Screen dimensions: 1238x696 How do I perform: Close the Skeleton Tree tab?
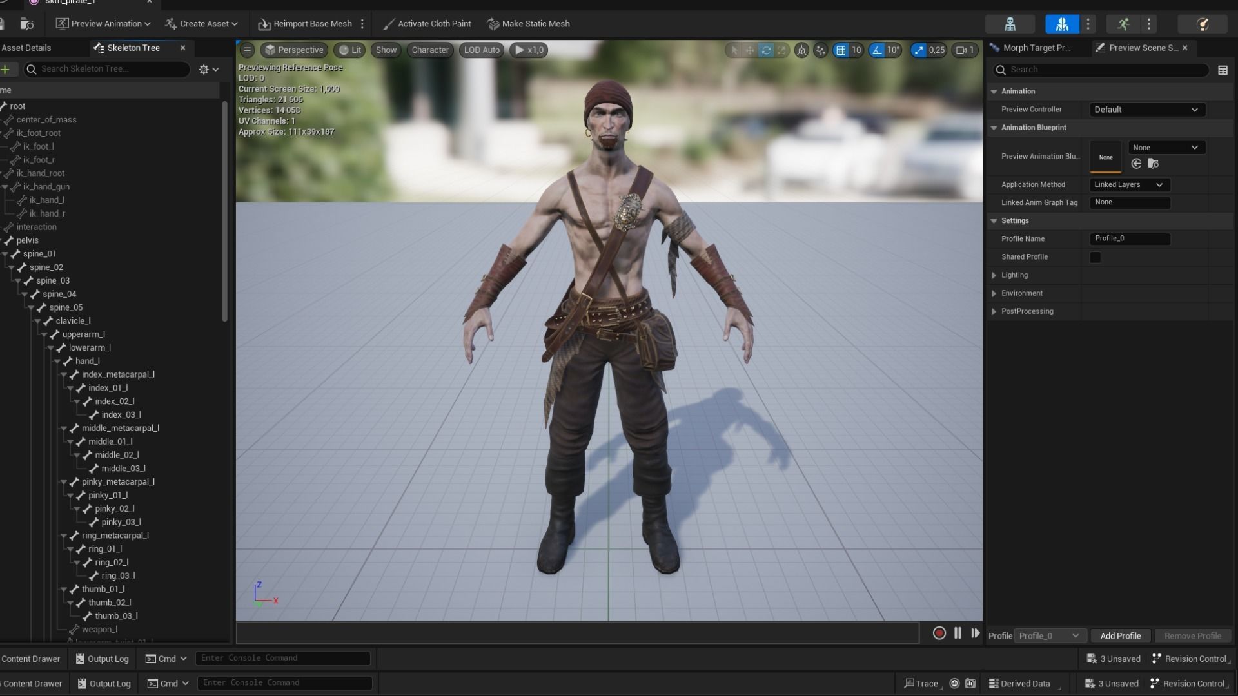[x=182, y=48]
